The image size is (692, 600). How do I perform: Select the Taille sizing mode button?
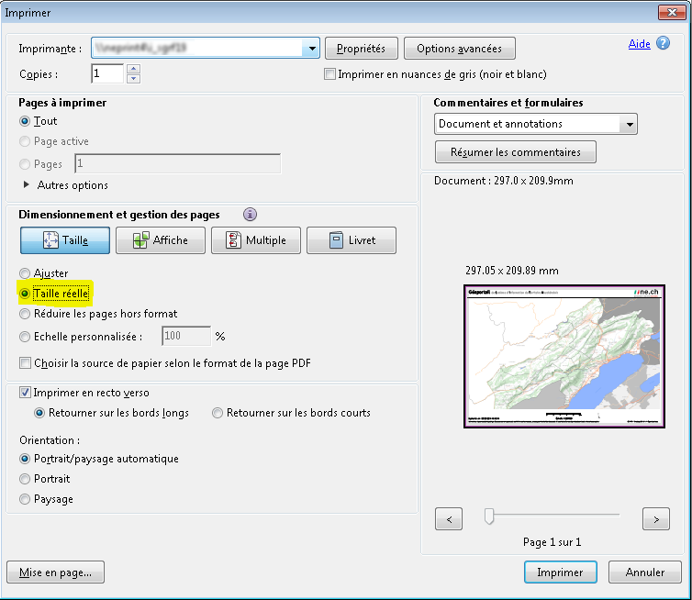(x=65, y=240)
